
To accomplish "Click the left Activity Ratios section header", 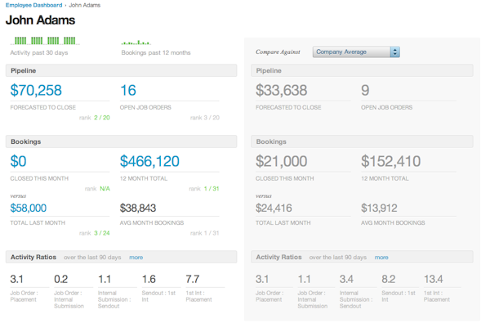I will pyautogui.click(x=121, y=257).
